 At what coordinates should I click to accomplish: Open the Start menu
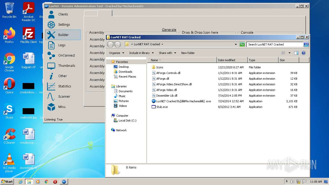pos(7,181)
